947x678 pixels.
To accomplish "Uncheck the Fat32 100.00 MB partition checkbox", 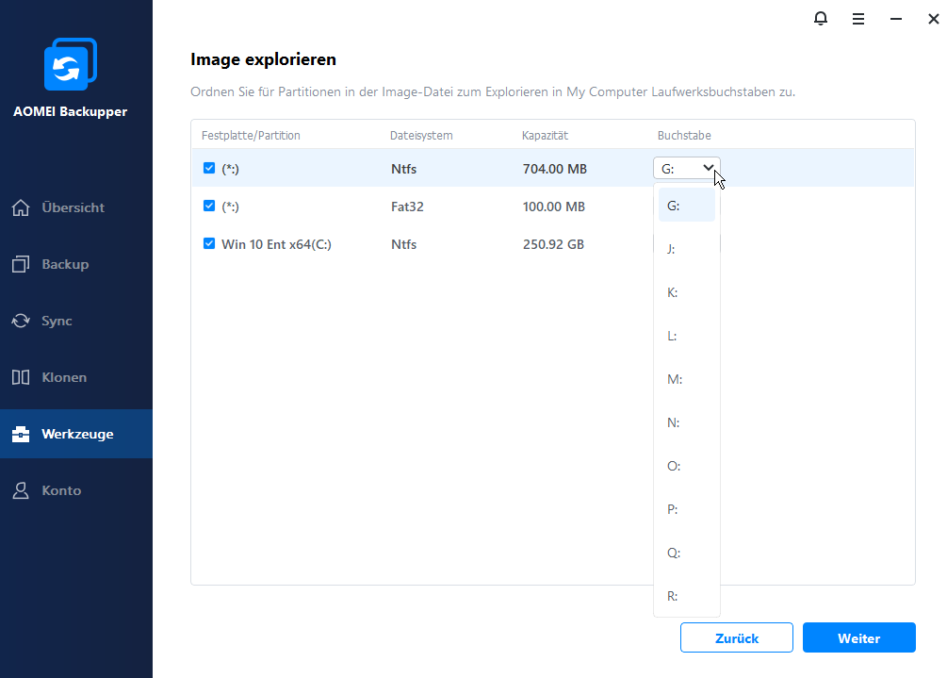I will coord(209,207).
